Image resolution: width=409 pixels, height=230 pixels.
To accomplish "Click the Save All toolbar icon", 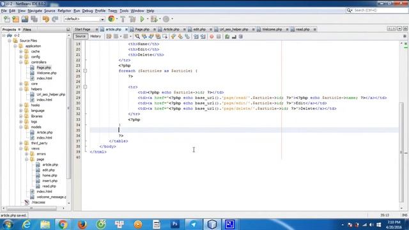I will coord(34,19).
